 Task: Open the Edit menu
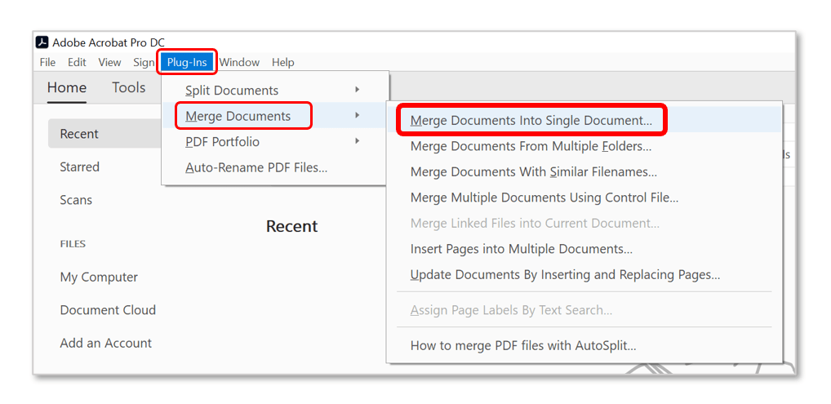[x=77, y=63]
